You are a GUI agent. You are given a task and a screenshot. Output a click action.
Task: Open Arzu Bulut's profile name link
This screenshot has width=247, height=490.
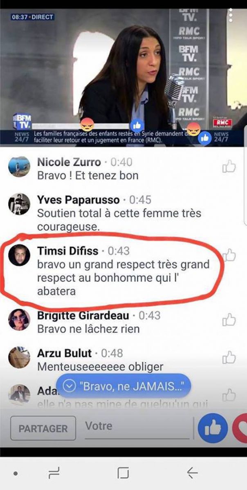(x=65, y=353)
